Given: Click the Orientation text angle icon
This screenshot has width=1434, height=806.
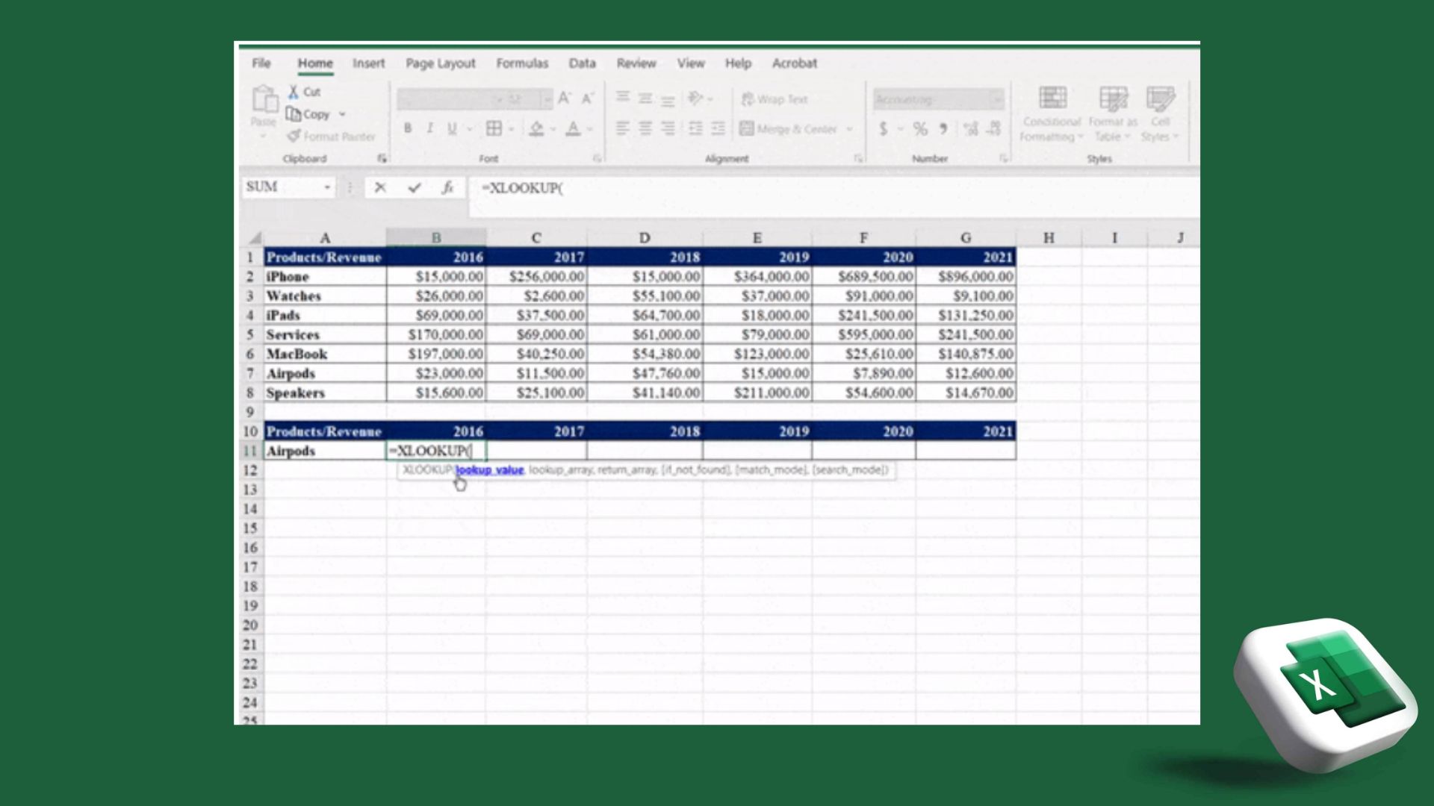Looking at the screenshot, I should coord(695,98).
